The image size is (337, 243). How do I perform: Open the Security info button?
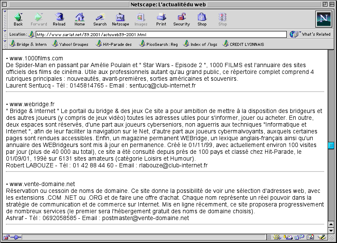[x=182, y=19]
